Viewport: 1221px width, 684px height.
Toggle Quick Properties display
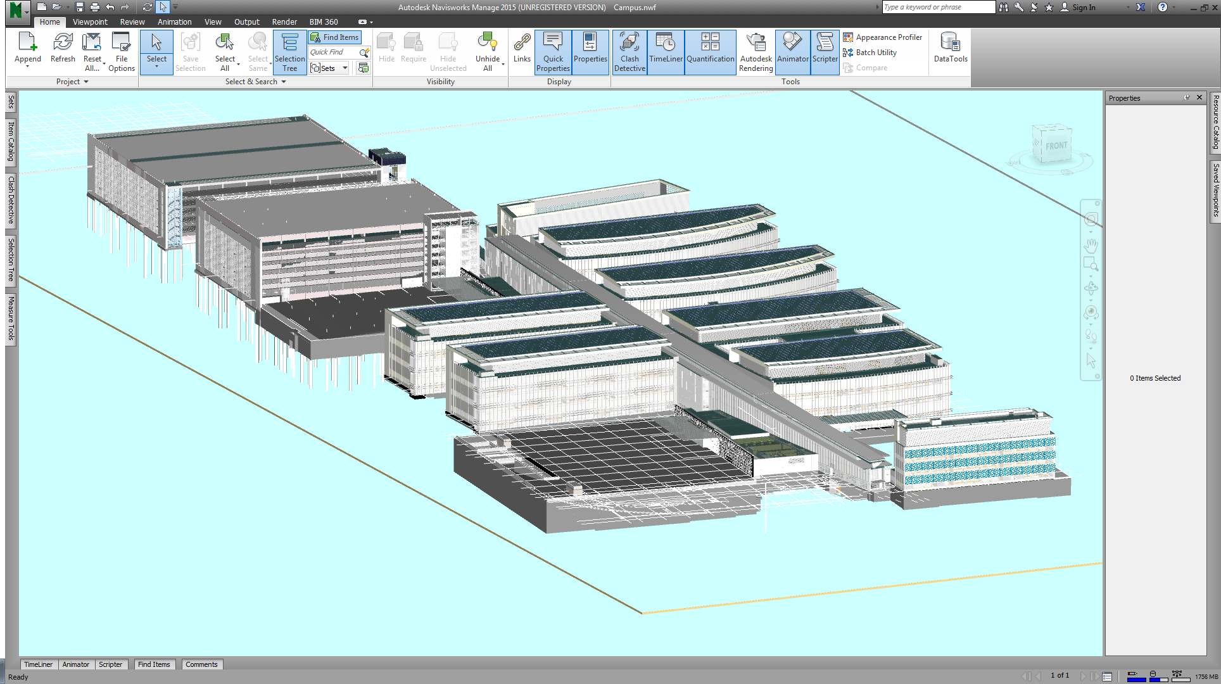552,52
